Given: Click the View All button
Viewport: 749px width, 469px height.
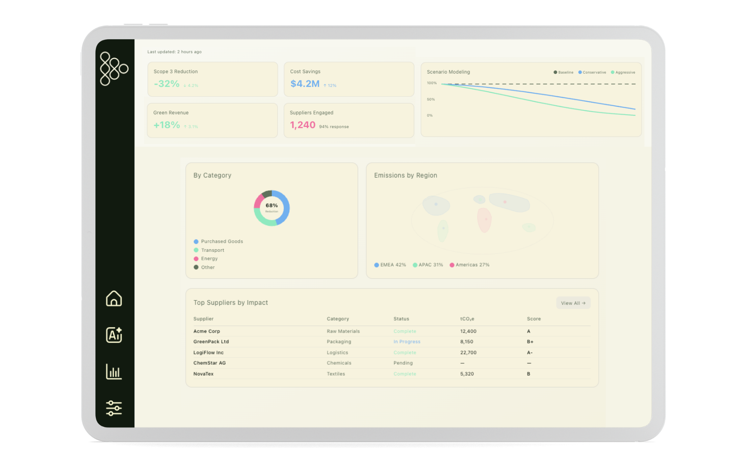Looking at the screenshot, I should click(573, 303).
